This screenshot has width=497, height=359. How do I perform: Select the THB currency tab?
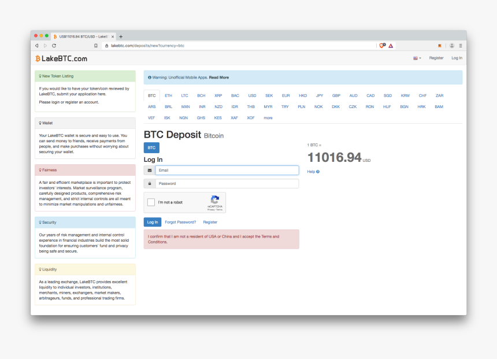[251, 107]
